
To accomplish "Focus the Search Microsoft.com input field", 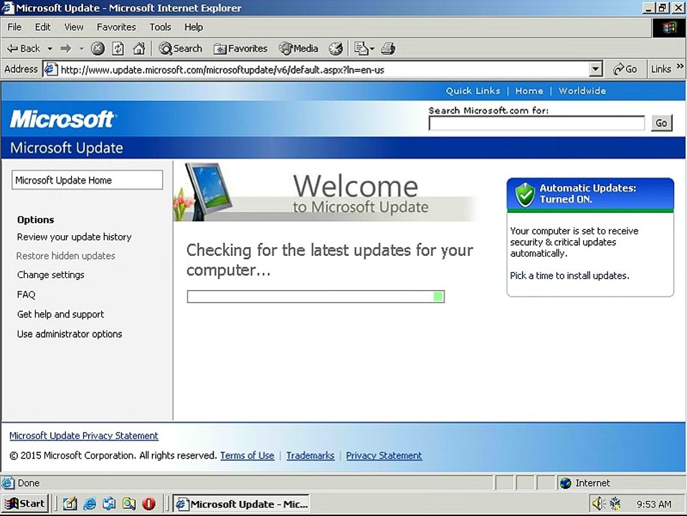I will tap(536, 123).
